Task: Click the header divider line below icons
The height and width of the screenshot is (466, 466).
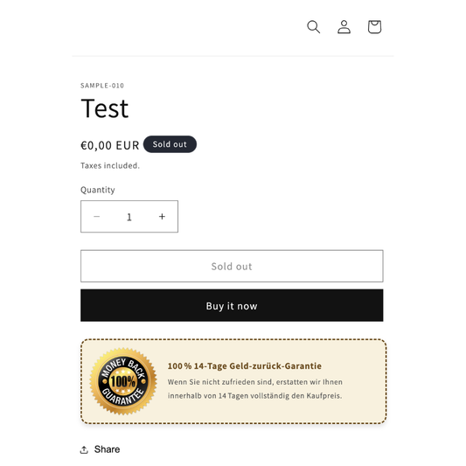Action: tap(233, 56)
